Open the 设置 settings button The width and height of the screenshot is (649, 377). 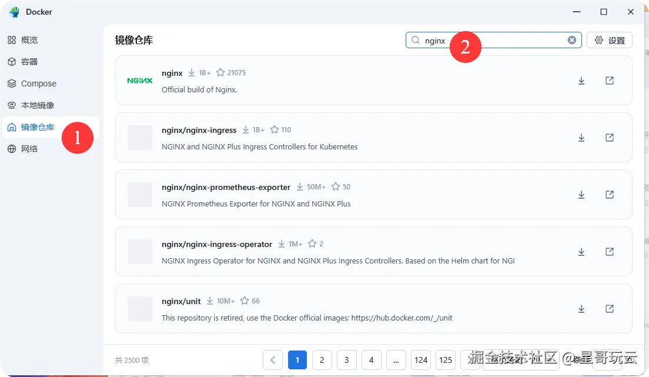[609, 40]
